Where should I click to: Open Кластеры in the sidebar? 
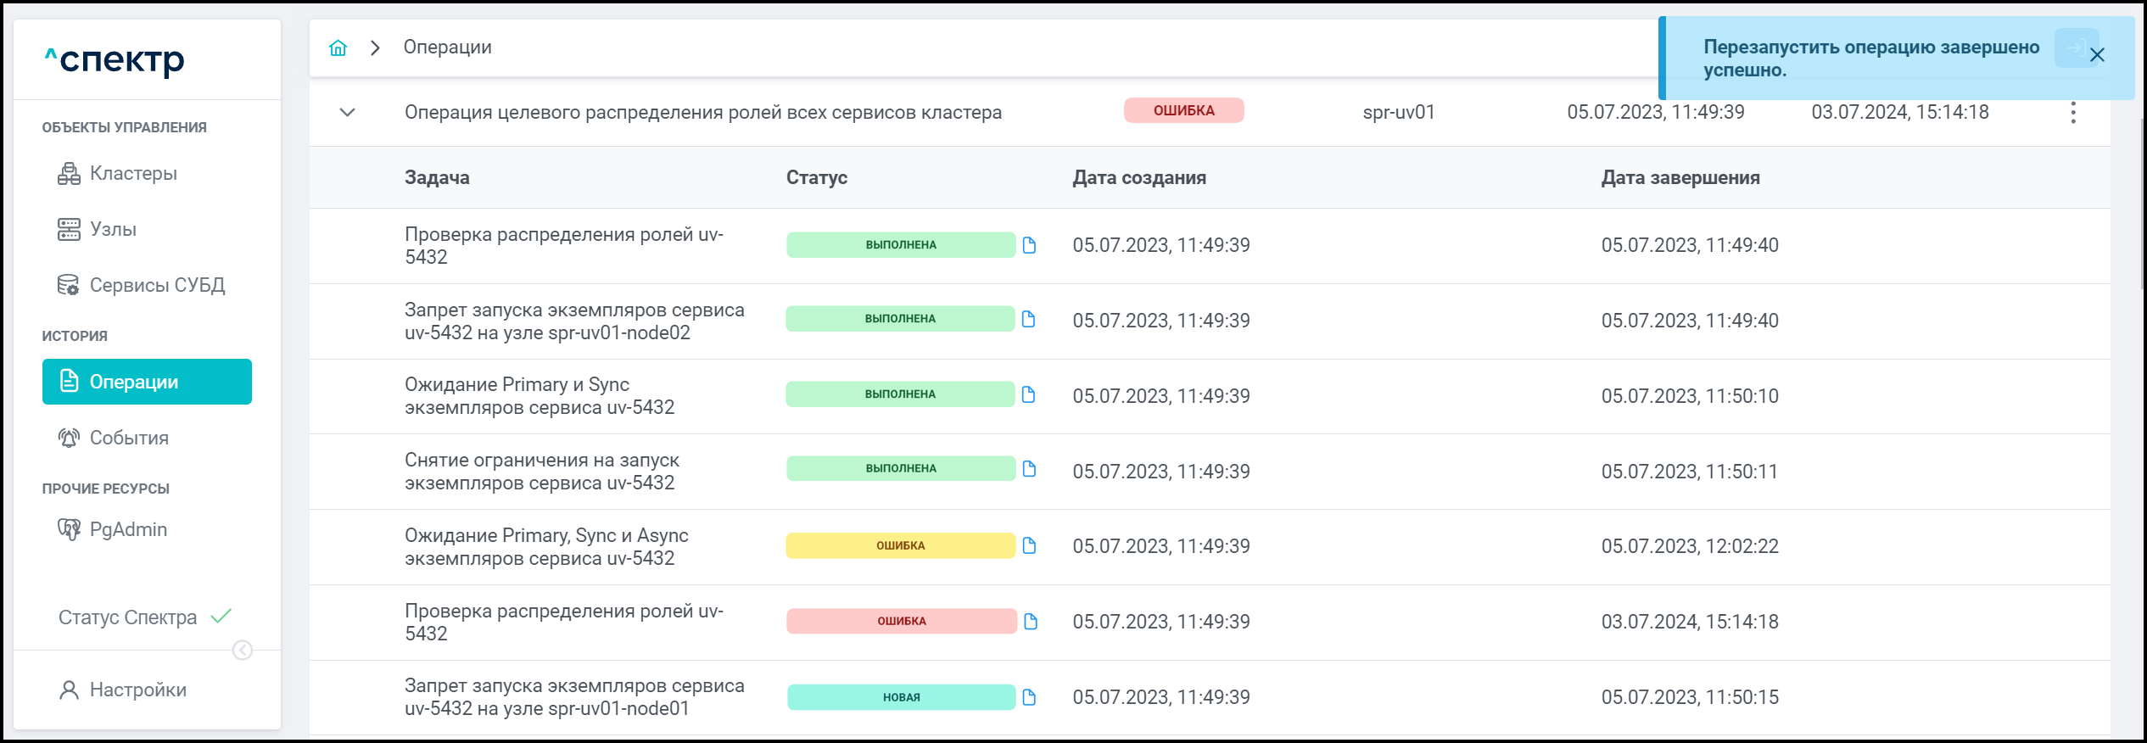[x=133, y=174]
